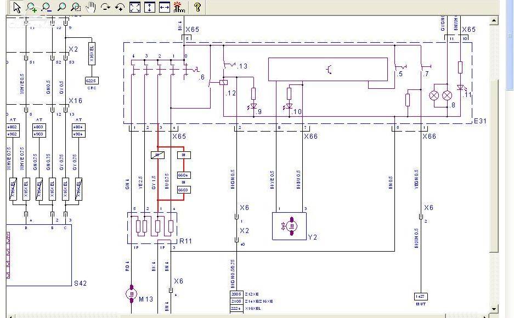Screen dimensions: 514x318
Task: Click the YE 2.5 wire label
Action: point(140,183)
